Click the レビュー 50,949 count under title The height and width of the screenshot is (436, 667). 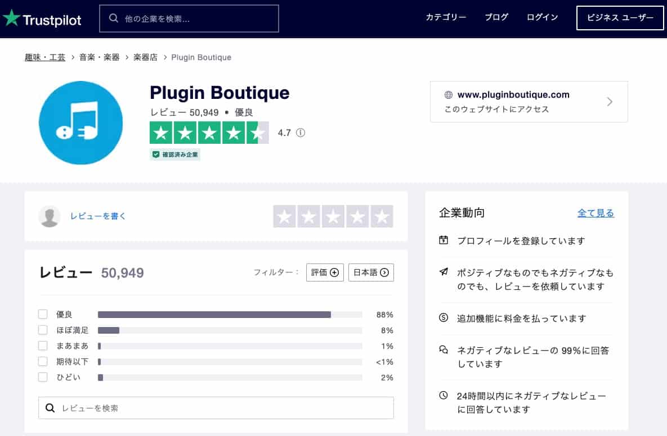[x=184, y=112]
